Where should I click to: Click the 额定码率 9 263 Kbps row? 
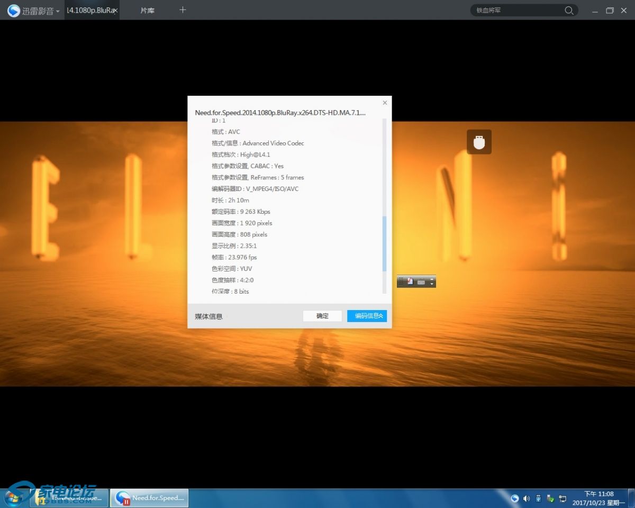pyautogui.click(x=241, y=212)
